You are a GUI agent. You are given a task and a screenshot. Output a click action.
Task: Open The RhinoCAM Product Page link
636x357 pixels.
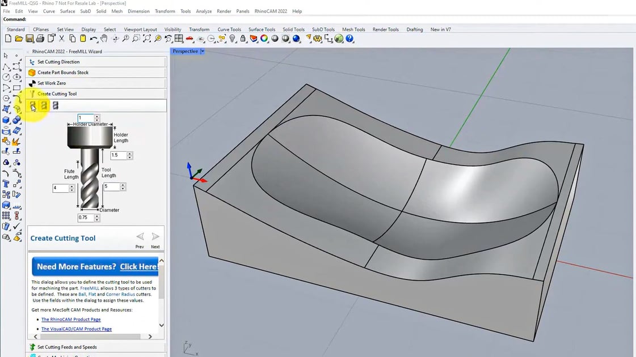pos(70,318)
